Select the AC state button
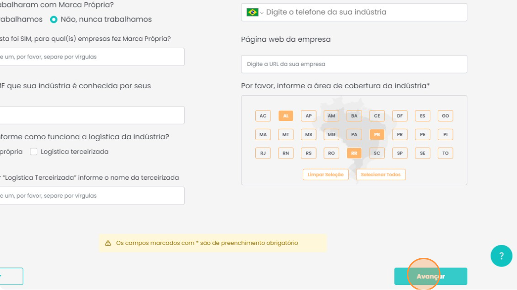This screenshot has width=517, height=290. pyautogui.click(x=263, y=116)
